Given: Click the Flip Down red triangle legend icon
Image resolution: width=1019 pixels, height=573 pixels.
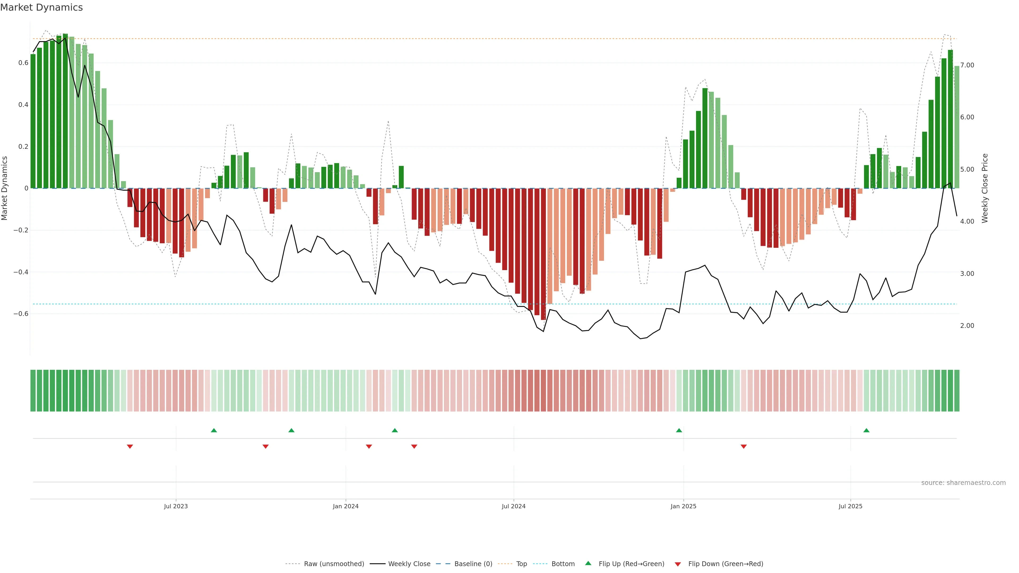Looking at the screenshot, I should pos(678,564).
